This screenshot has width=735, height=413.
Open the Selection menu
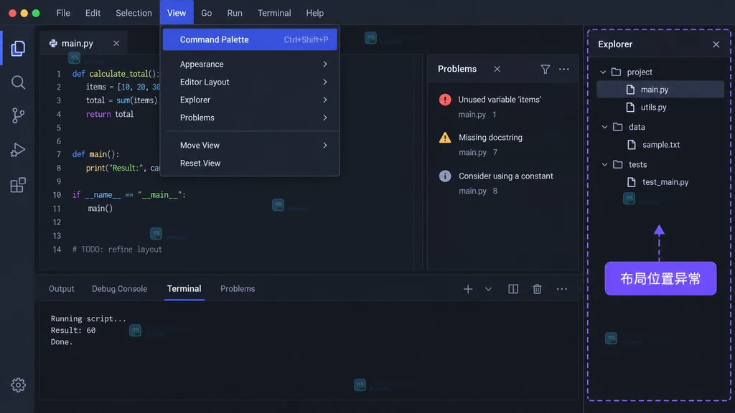tap(134, 13)
